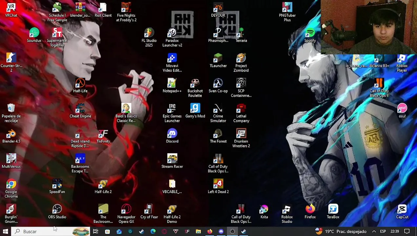Open the Lethal Company icon
417x236 pixels.
[241, 113]
